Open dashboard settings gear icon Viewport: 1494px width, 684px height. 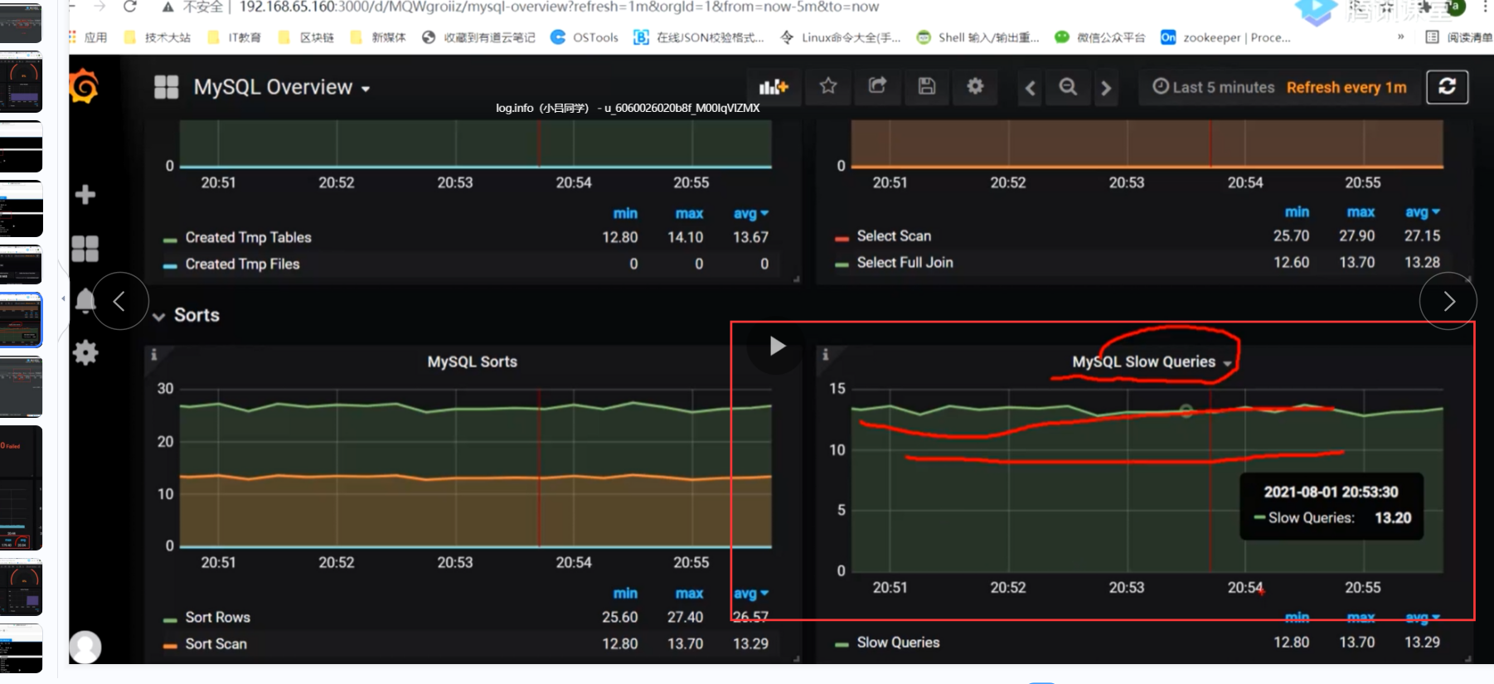tap(975, 86)
